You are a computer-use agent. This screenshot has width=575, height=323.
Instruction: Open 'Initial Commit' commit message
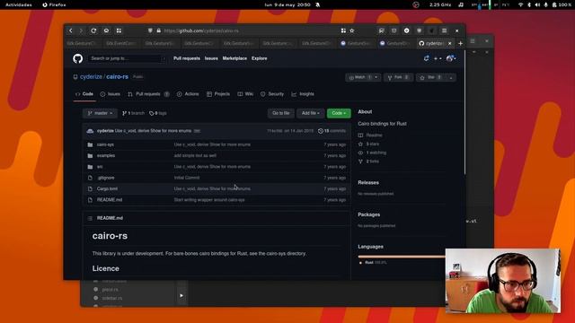point(187,178)
